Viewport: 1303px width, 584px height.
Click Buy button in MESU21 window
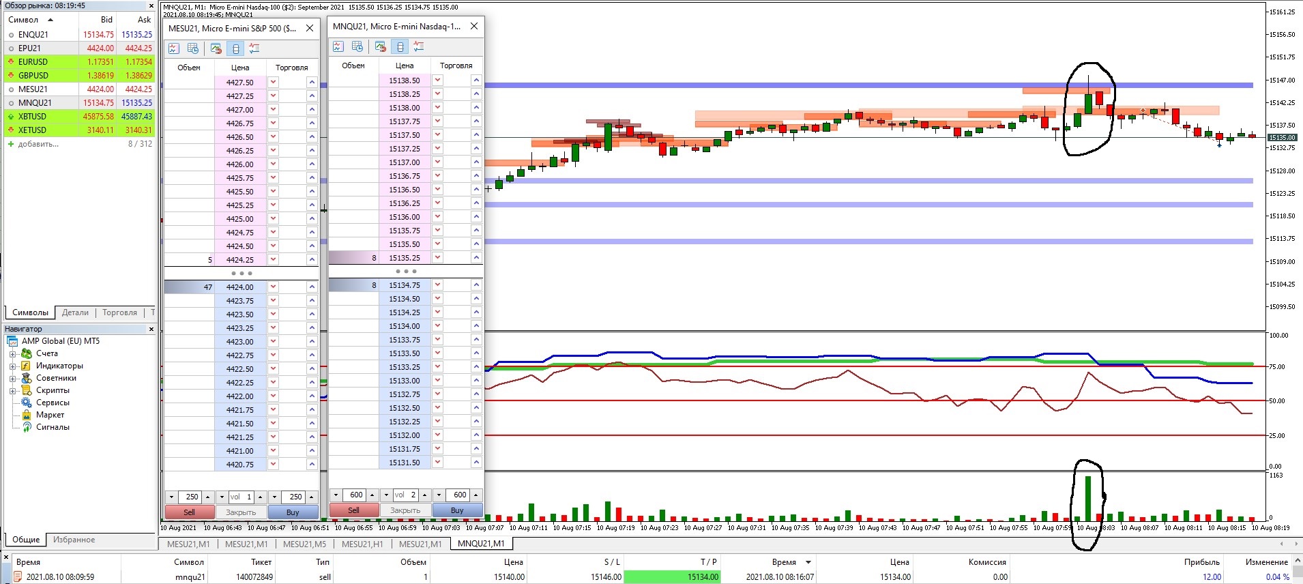point(293,512)
